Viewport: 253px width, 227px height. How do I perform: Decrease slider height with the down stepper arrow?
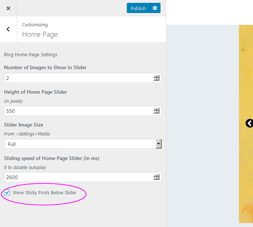click(x=156, y=112)
